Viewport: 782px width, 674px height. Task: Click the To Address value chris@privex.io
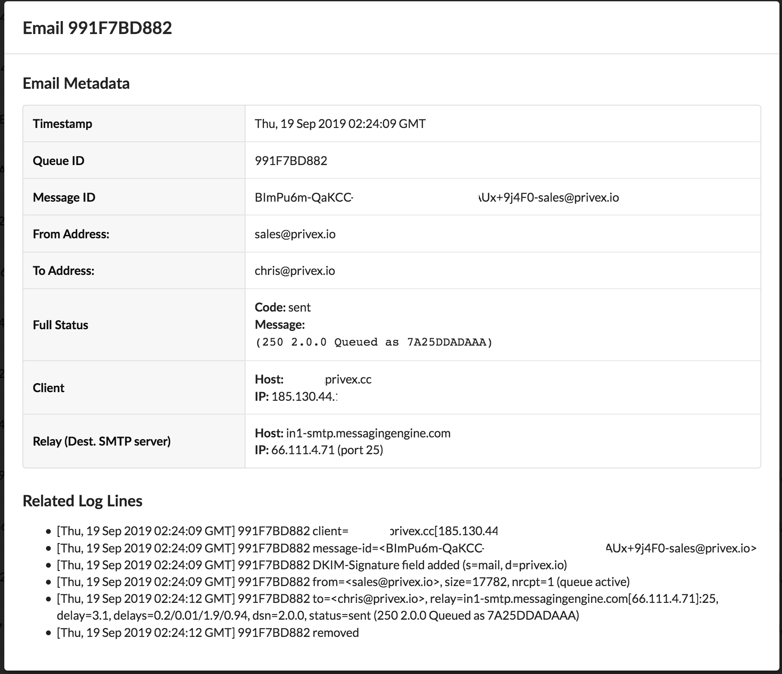point(295,271)
